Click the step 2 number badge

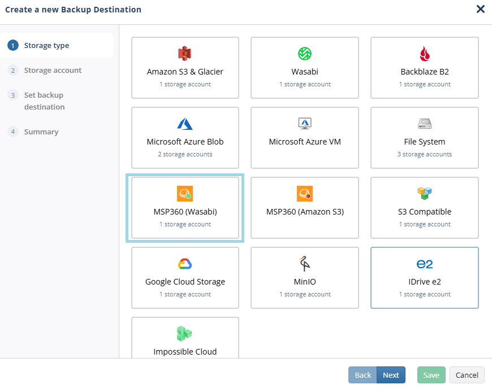coord(13,70)
